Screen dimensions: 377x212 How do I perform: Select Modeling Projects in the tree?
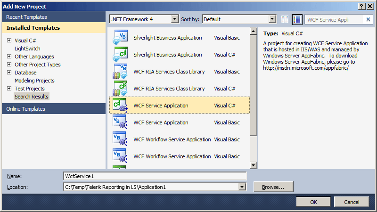pos(34,81)
